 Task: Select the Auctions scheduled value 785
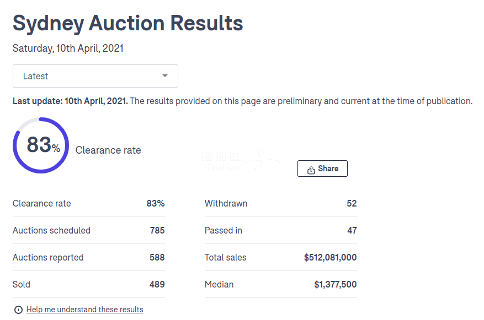(x=157, y=230)
